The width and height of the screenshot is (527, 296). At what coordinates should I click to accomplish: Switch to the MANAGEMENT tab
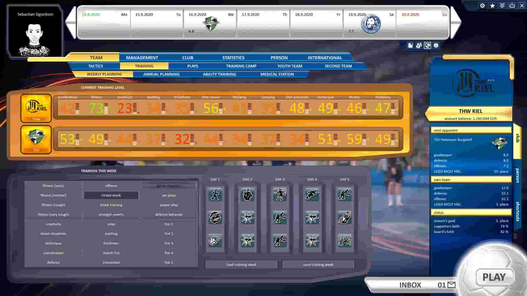[x=142, y=58]
